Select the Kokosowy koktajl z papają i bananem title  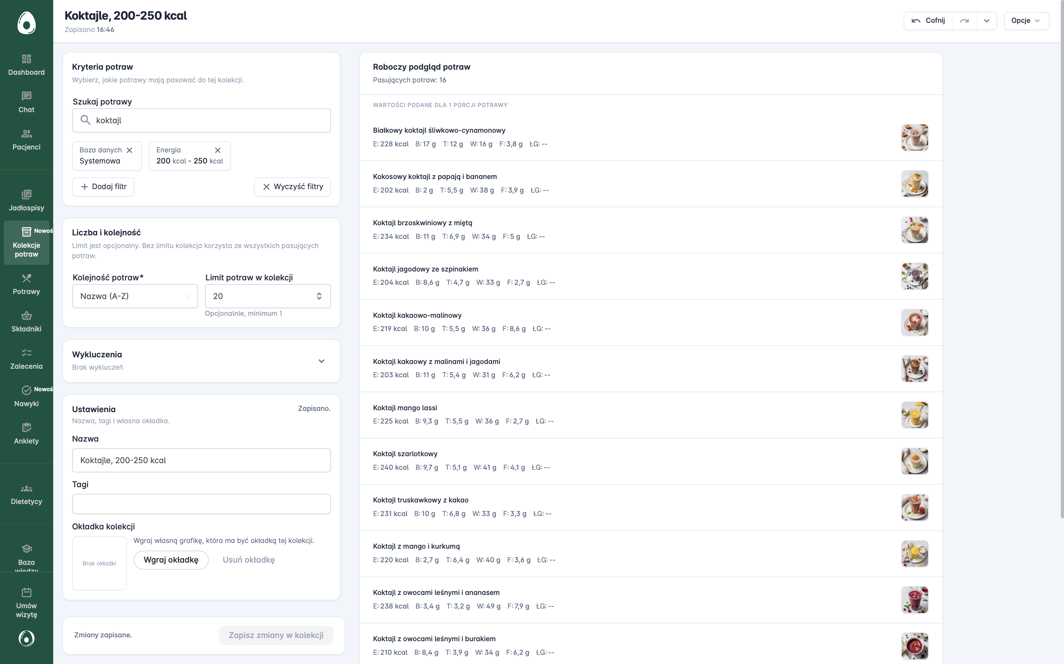point(435,176)
